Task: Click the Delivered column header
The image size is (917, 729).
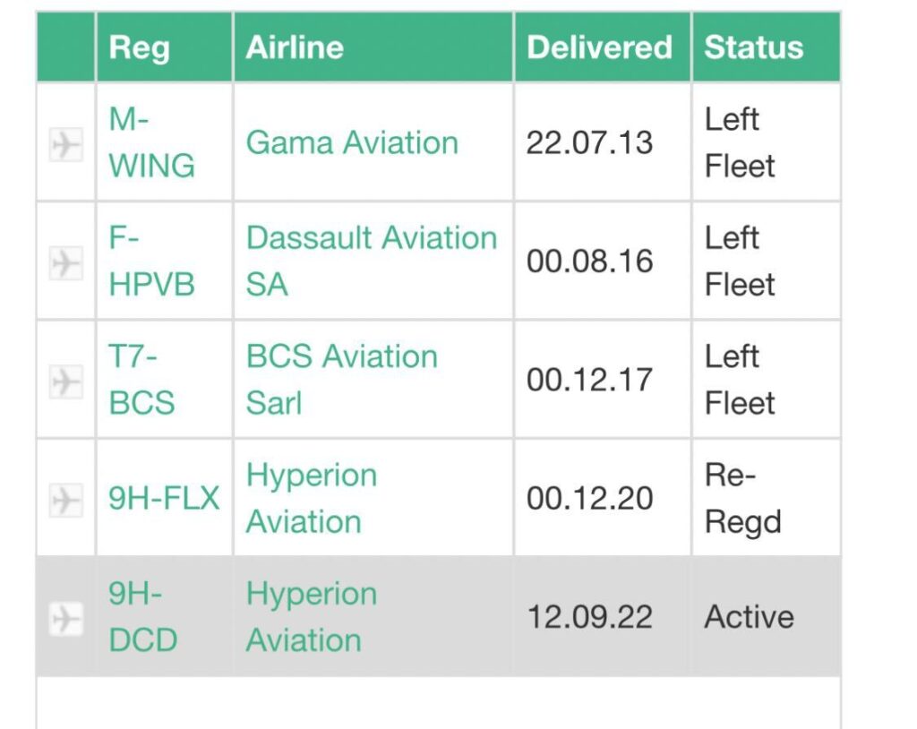Action: (599, 47)
